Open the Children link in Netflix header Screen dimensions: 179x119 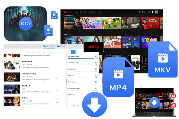144,12
